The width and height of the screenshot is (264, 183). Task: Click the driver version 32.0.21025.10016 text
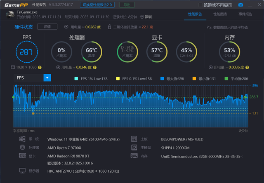pyautogui.click(x=70, y=163)
